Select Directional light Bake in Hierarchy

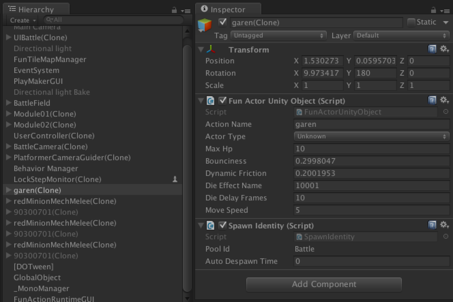(x=52, y=92)
